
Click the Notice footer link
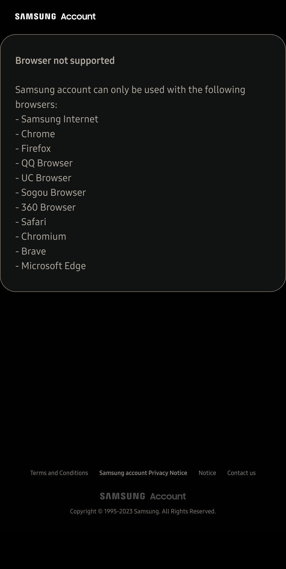[x=207, y=473]
